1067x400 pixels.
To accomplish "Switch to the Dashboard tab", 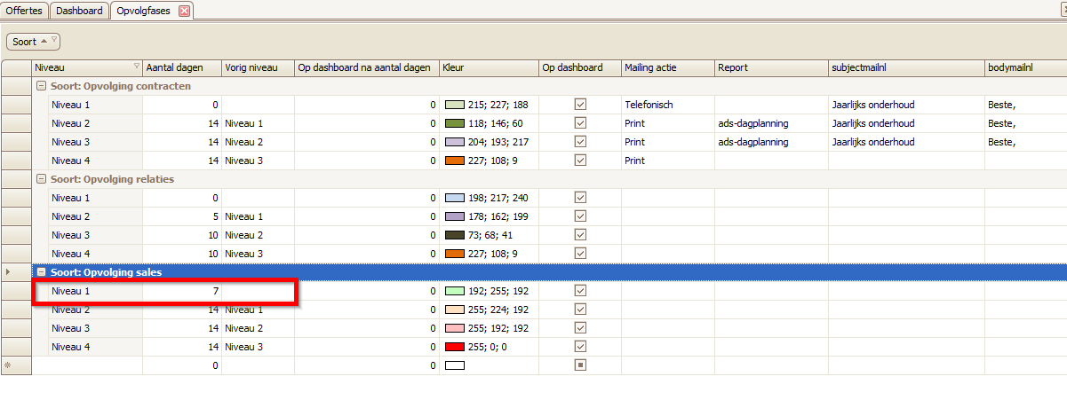I will (80, 11).
